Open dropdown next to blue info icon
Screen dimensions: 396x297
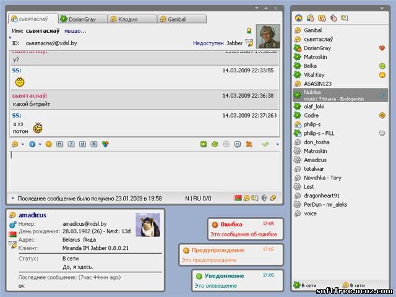pyautogui.click(x=40, y=144)
